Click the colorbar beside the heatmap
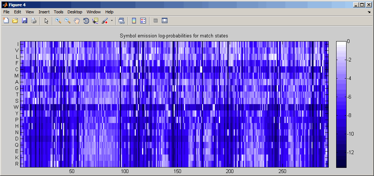 (341, 104)
